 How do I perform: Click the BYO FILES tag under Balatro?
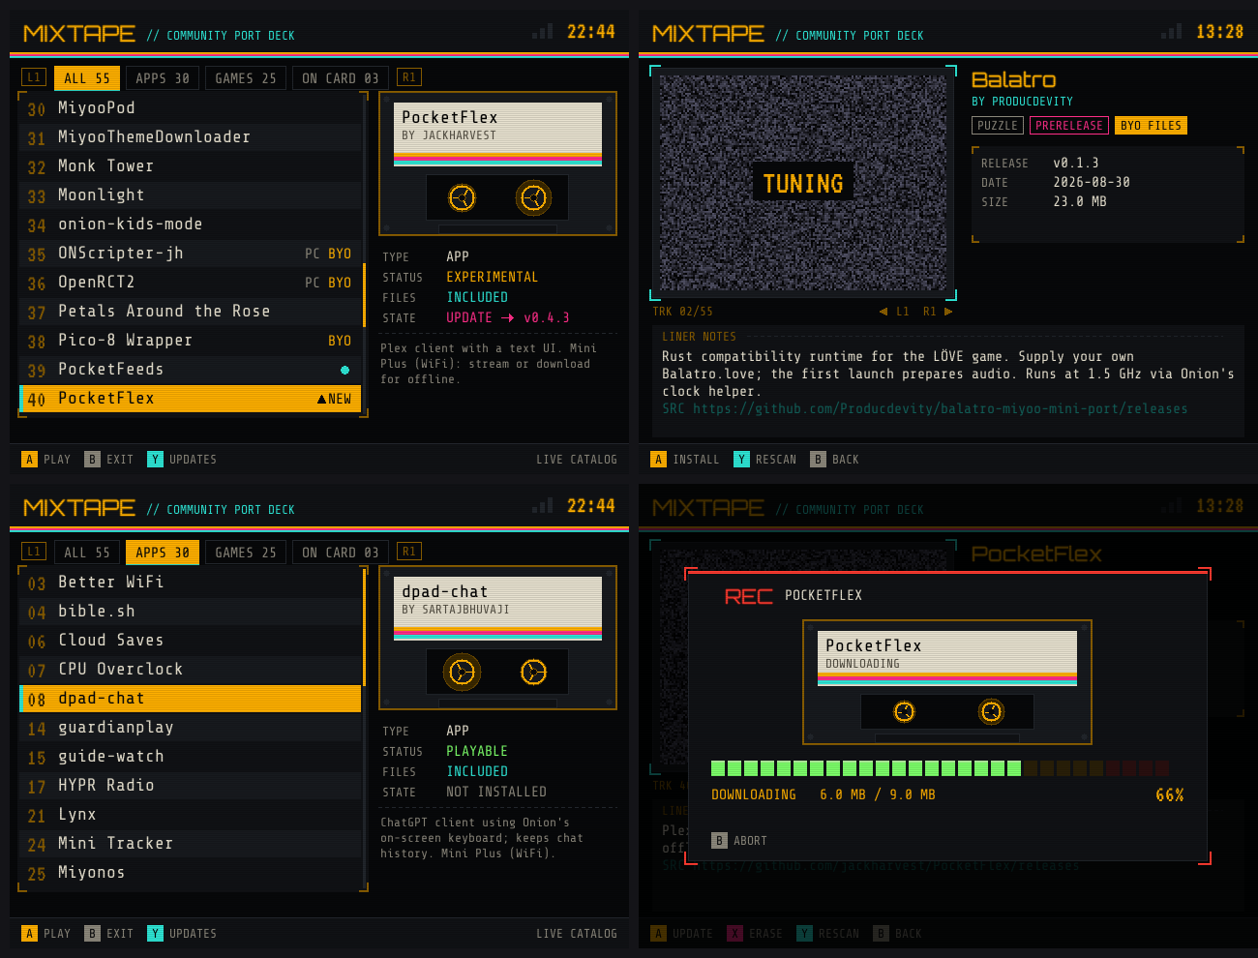(1151, 126)
